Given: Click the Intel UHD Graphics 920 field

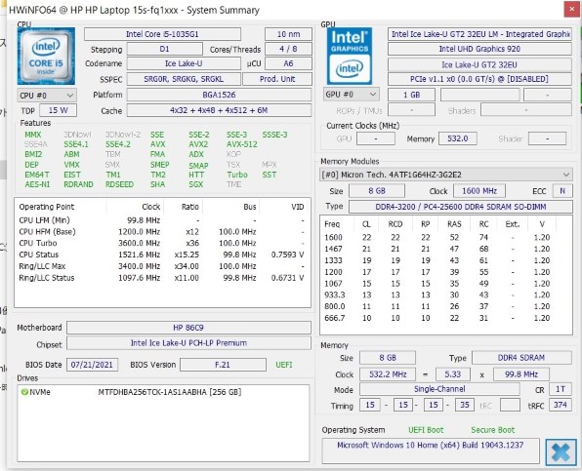Looking at the screenshot, I should tap(479, 49).
